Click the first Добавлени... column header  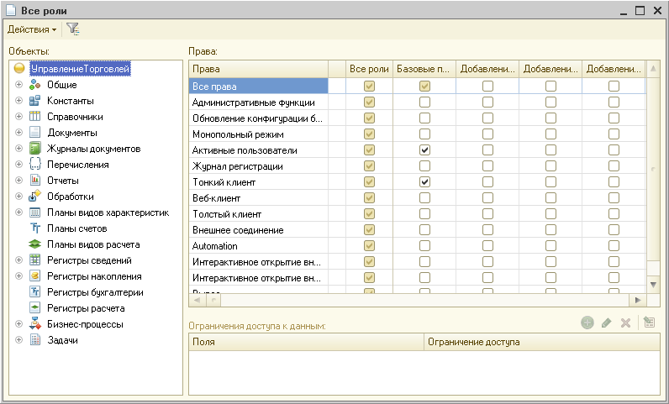[x=487, y=69]
